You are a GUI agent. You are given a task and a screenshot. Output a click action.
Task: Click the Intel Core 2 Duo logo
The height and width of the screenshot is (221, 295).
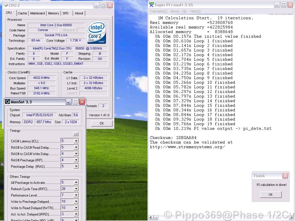coord(97,33)
